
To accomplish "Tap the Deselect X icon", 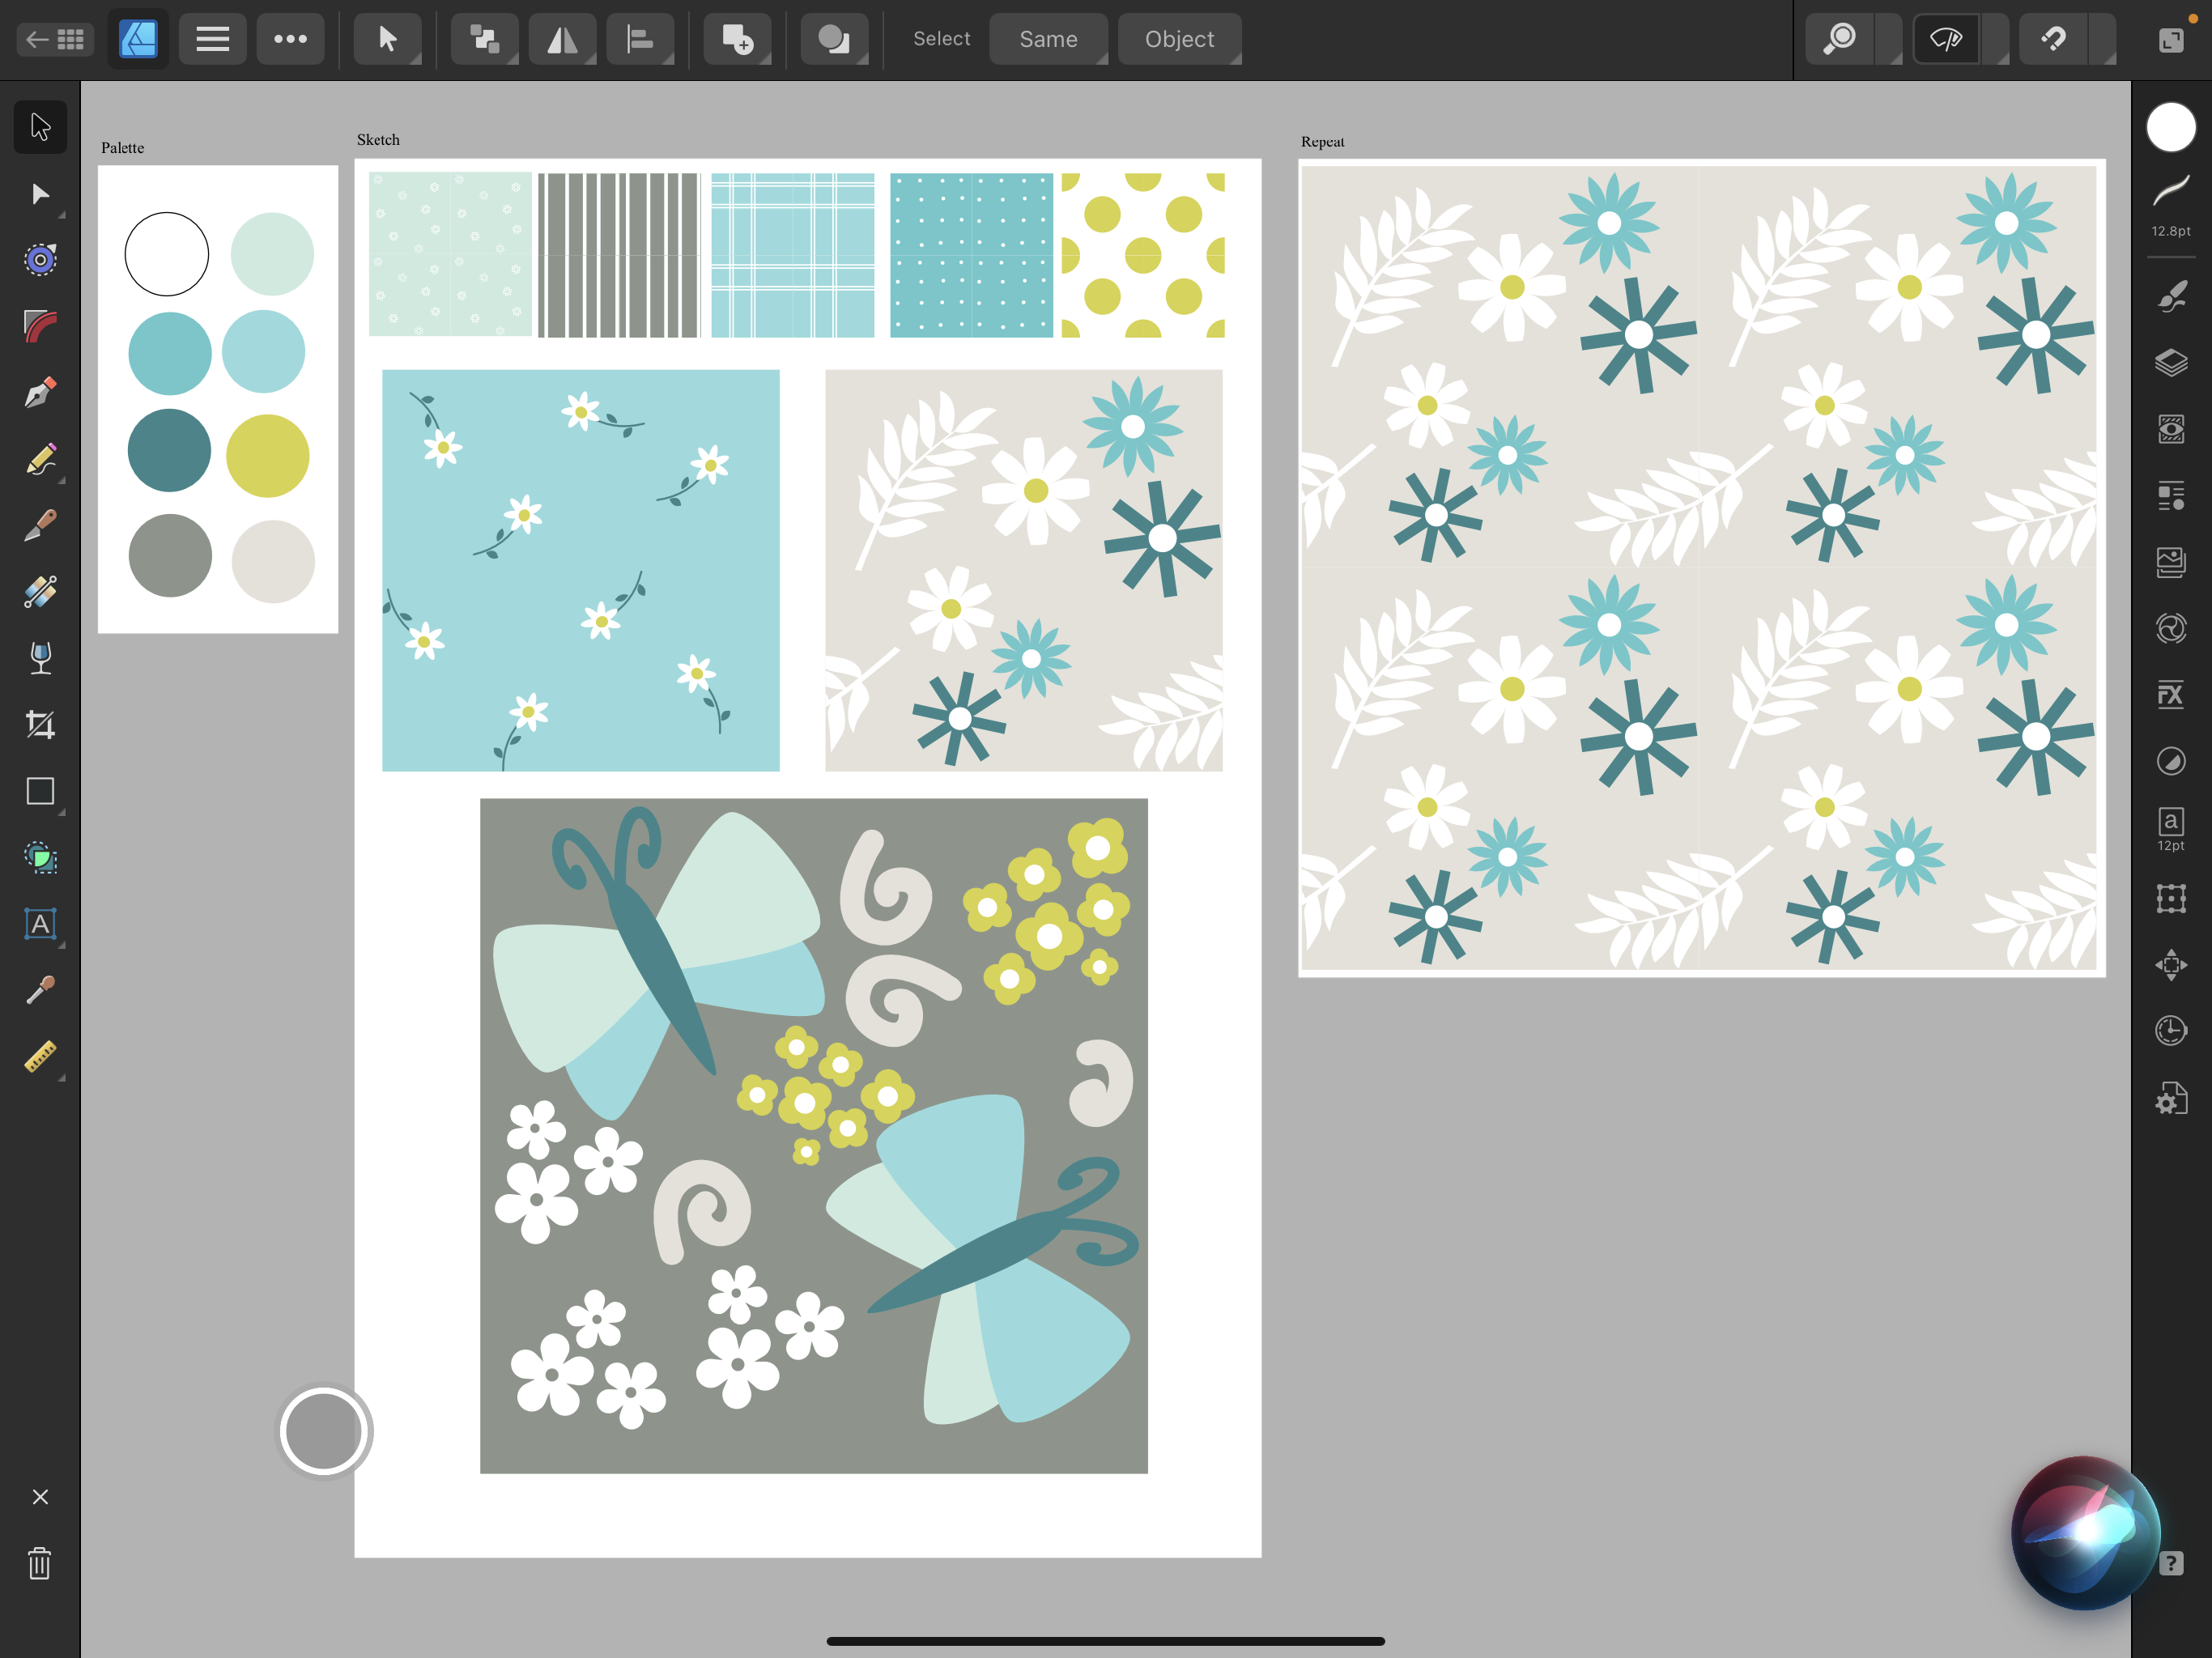I will tap(40, 1497).
